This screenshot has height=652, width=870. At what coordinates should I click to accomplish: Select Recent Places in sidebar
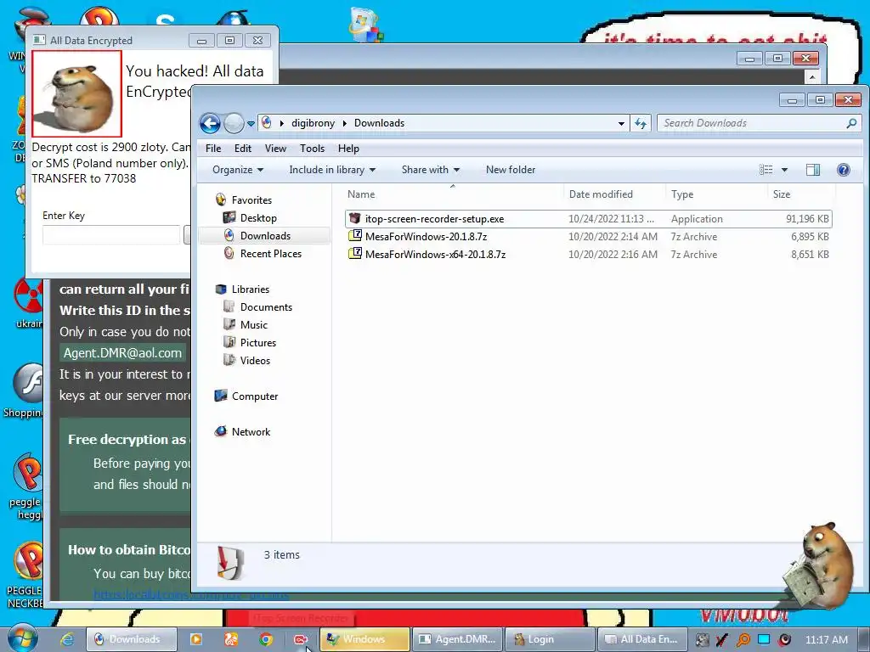tap(271, 253)
